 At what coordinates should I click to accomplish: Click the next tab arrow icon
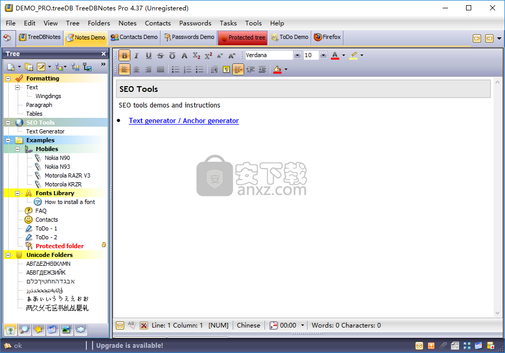tap(489, 38)
